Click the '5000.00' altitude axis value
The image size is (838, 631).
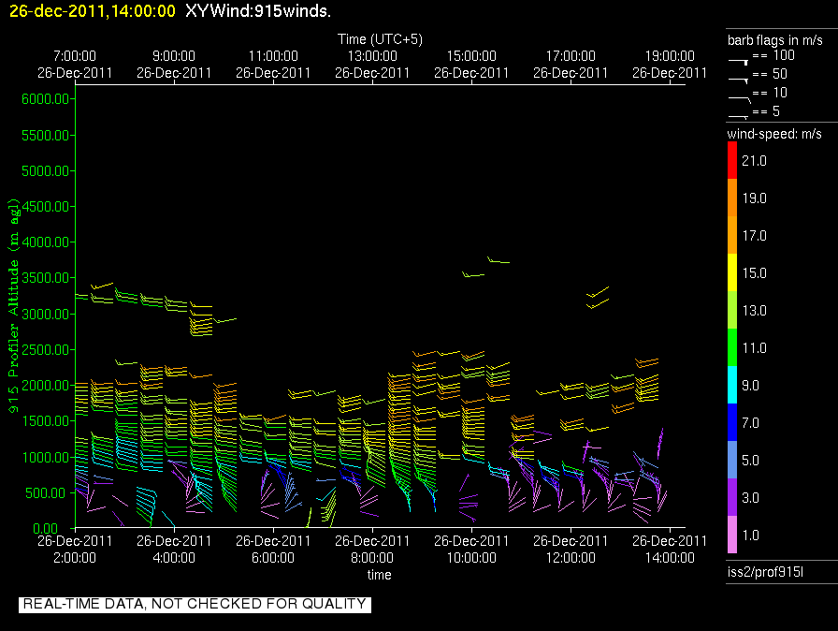point(46,171)
